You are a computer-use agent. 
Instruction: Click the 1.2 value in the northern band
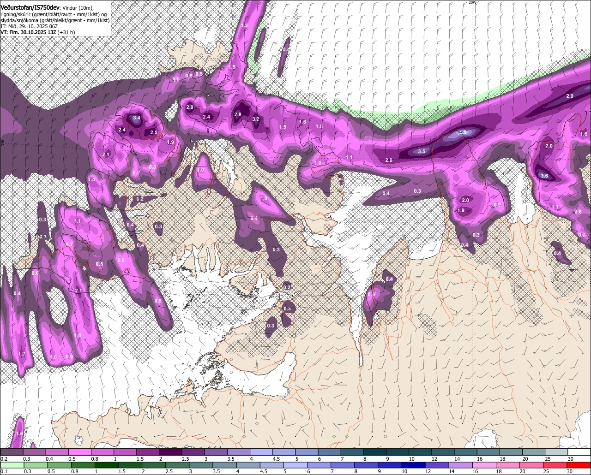pos(245,25)
